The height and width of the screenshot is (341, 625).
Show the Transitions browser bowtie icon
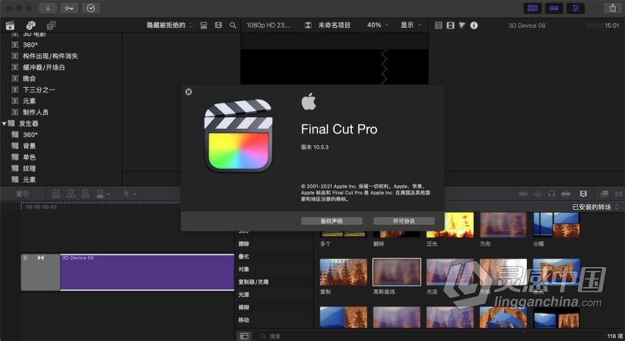[619, 194]
